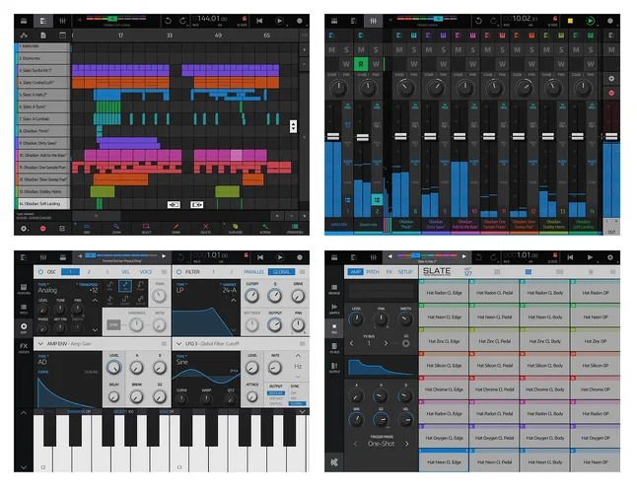Screen dimensions: 637x493
Task: Tap the Hat Oxygen CL Body pad
Action: coord(544,438)
